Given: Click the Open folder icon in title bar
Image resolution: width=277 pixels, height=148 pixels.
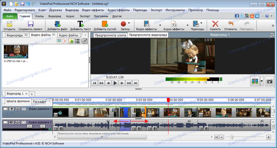Looking at the screenshot, I should (x=17, y=4).
